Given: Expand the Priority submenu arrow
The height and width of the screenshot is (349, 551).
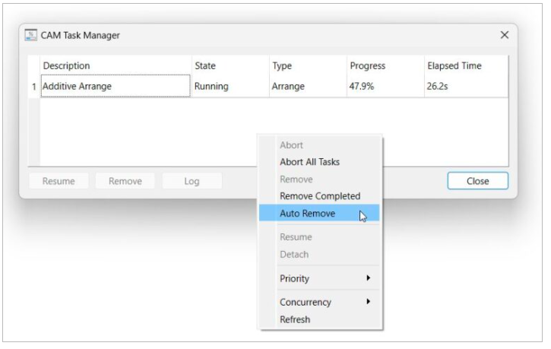Looking at the screenshot, I should pyautogui.click(x=368, y=278).
